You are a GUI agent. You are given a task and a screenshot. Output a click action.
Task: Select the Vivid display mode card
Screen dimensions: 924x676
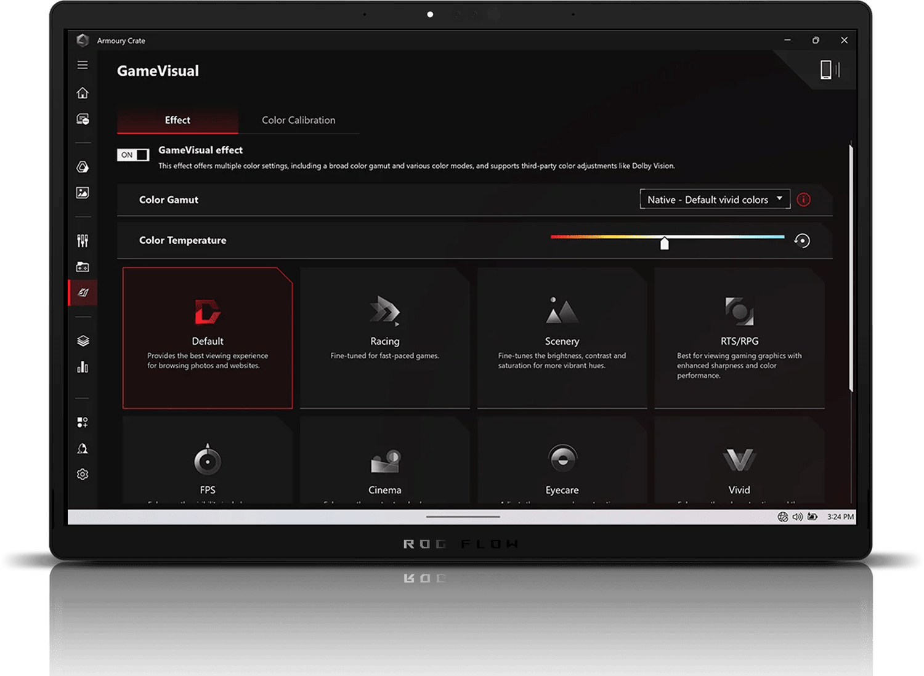(x=740, y=461)
